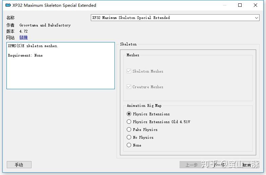This screenshot has width=266, height=175.
Task: Close the XP32 Maximum Skeleton installer dialog
Action: [x=255, y=5]
